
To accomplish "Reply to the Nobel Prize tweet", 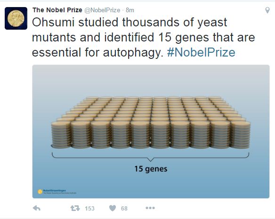I will [37, 208].
